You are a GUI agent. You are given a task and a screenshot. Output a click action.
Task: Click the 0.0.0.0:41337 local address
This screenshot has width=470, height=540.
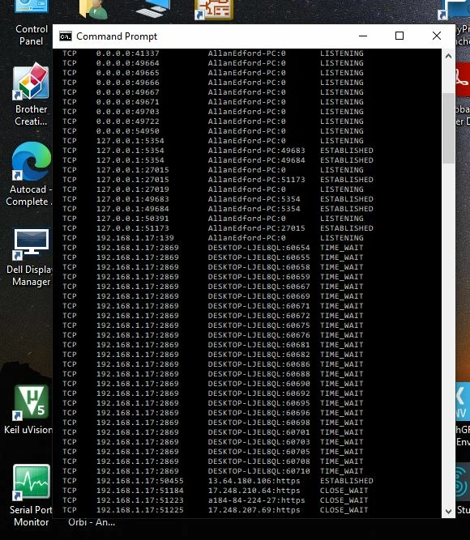tap(127, 53)
